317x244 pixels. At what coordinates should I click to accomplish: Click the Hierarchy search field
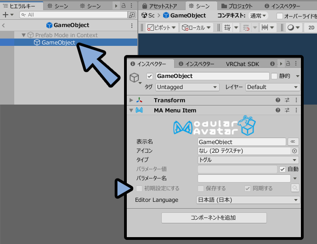(74, 15)
